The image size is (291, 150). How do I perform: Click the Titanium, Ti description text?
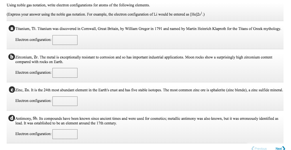click(x=148, y=29)
